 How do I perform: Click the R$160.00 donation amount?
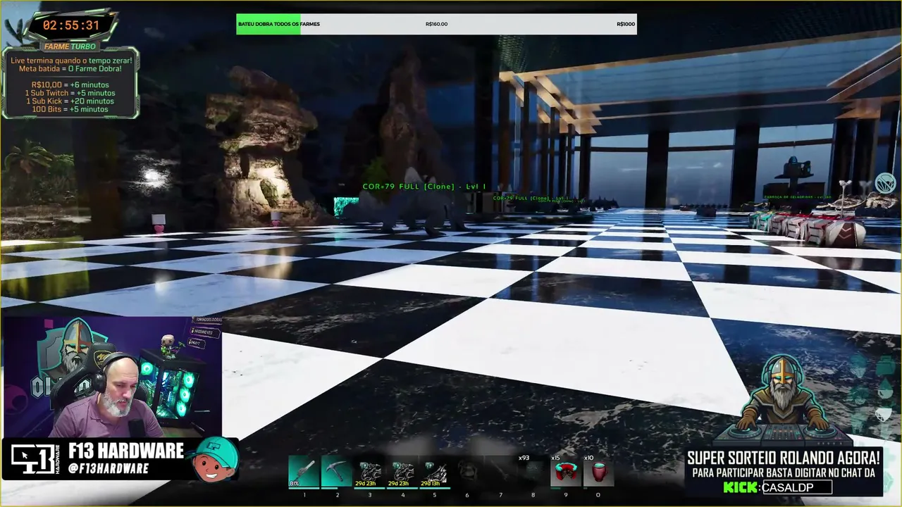pos(437,24)
